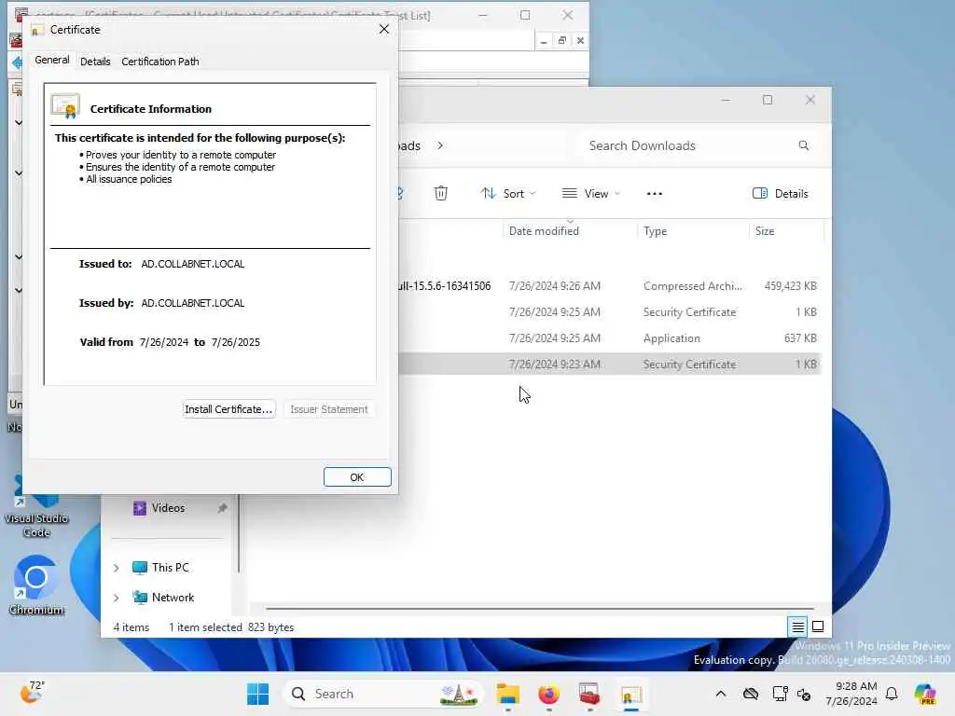Select the Security Certificate row at 9:25 AM

click(x=611, y=312)
